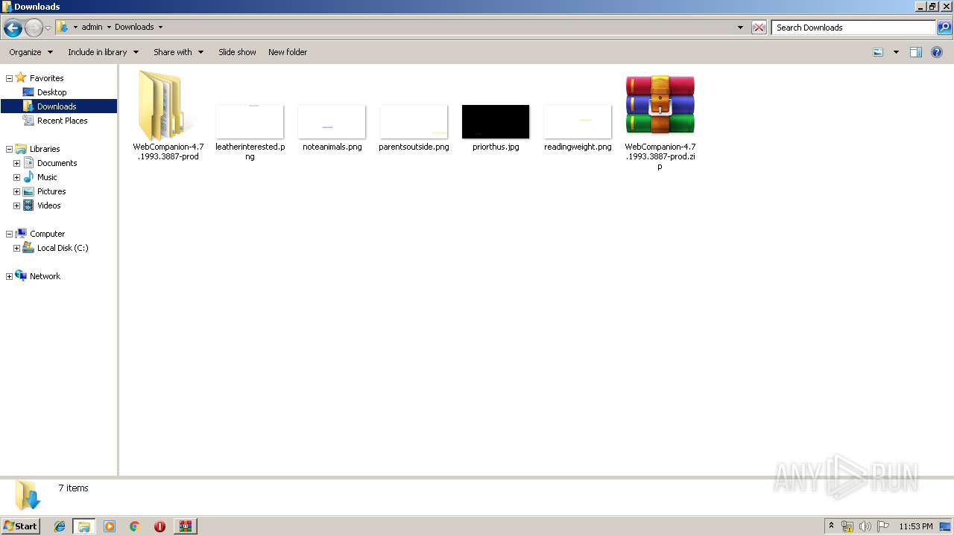Select the WebCompanion zip archive icon

[660, 106]
